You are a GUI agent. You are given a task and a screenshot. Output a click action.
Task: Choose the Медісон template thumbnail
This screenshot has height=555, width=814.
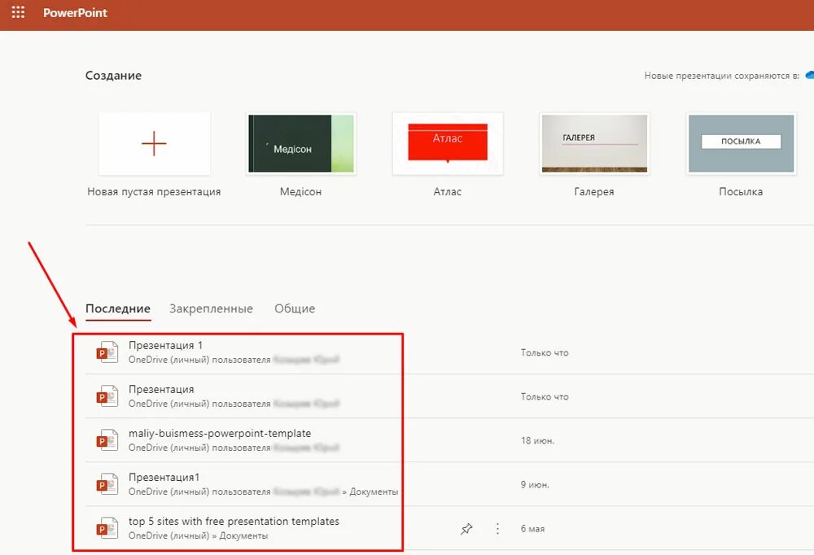301,143
